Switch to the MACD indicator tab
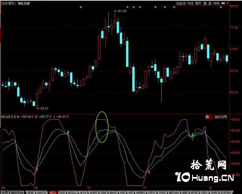This screenshot has height=194, width=242. pos(42,192)
